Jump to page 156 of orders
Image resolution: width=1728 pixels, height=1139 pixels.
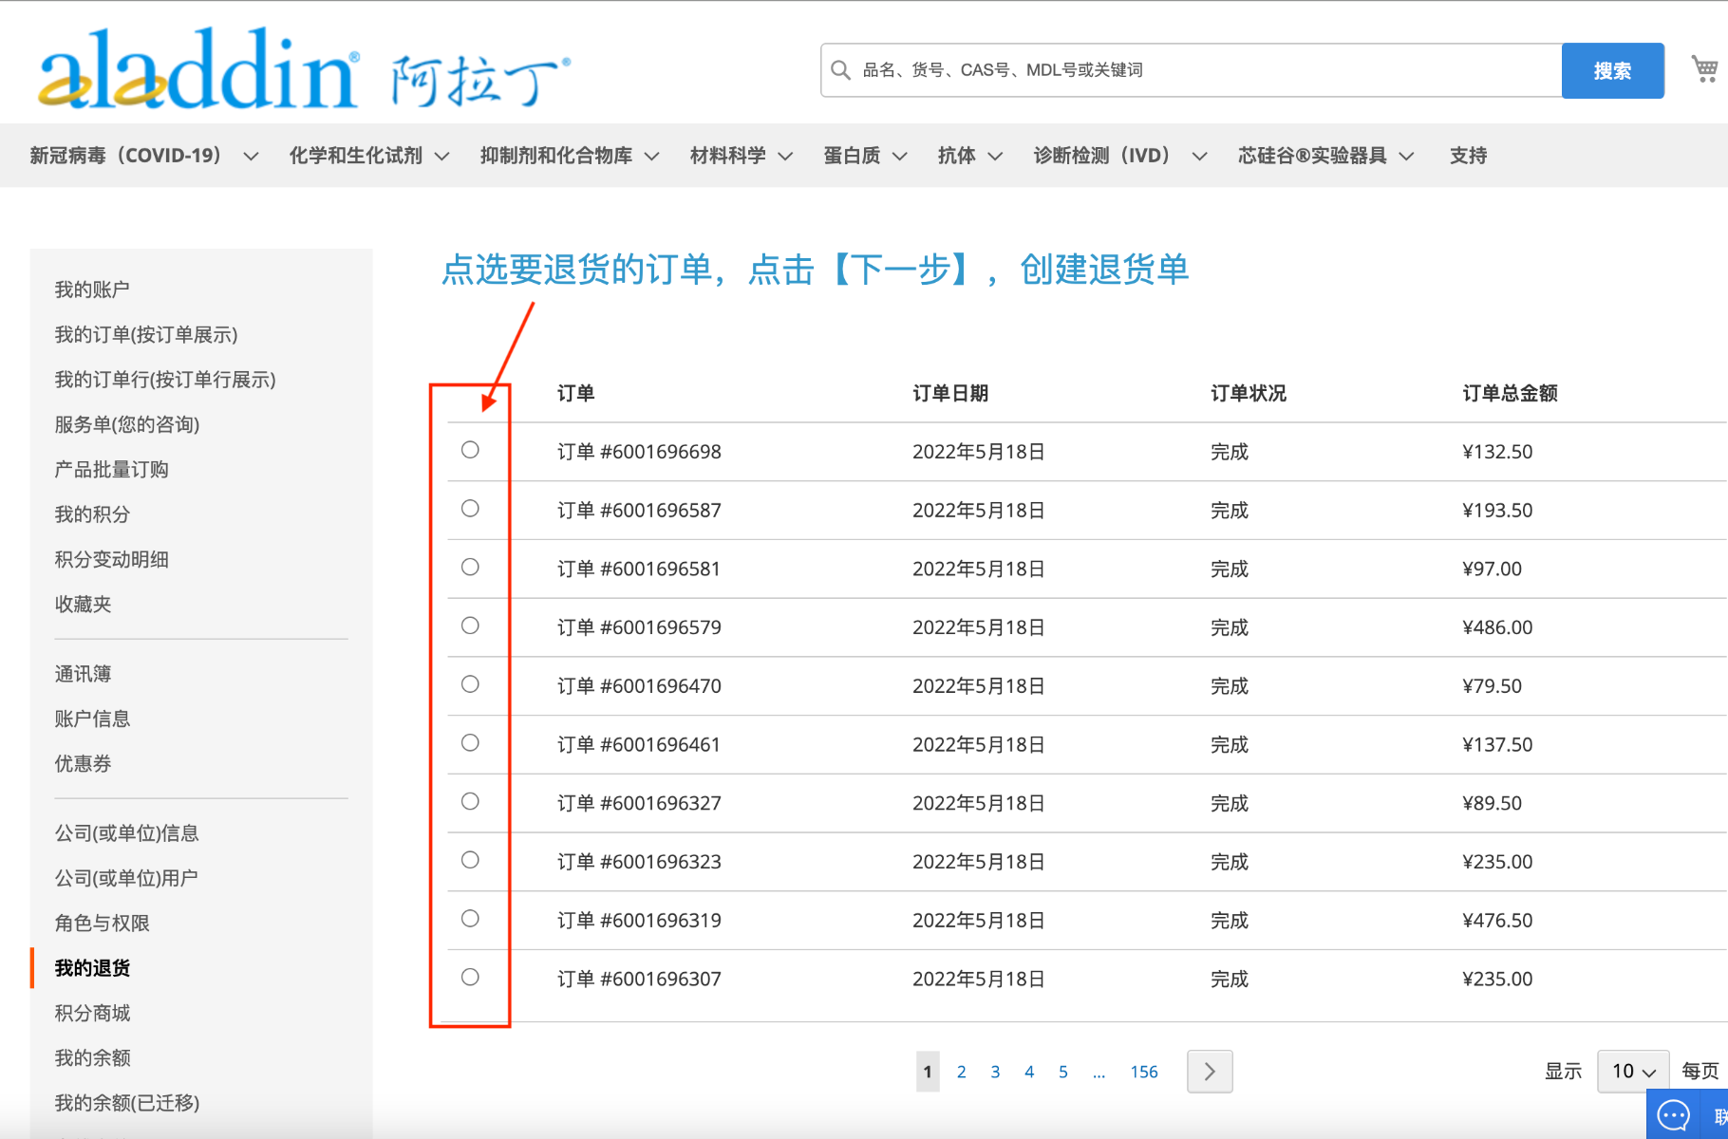pos(1143,1072)
